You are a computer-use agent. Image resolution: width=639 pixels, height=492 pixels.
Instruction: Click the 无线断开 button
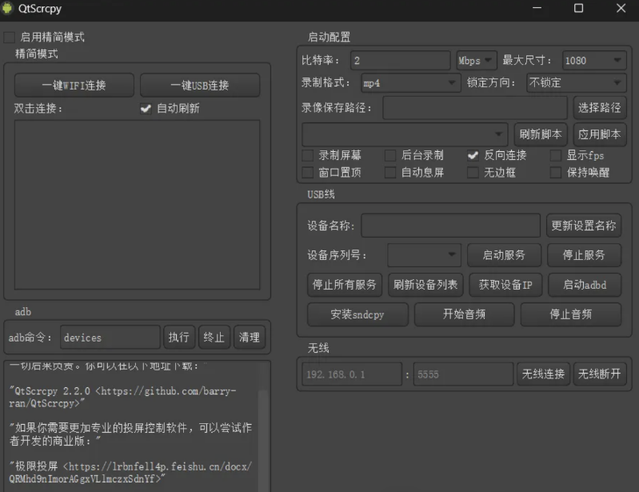[600, 374]
